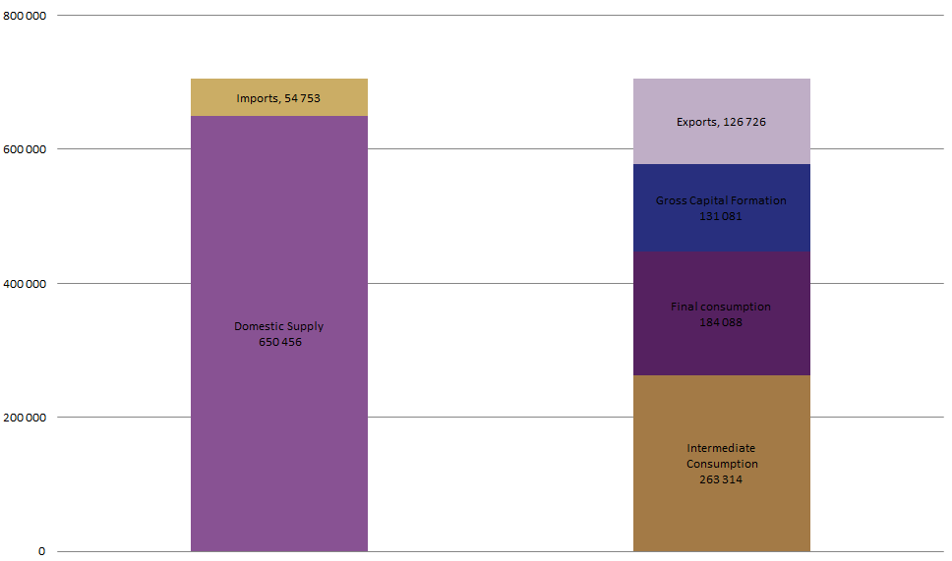Image resolution: width=952 pixels, height=561 pixels.
Task: Click the '131 081' value label
Action: point(721,216)
